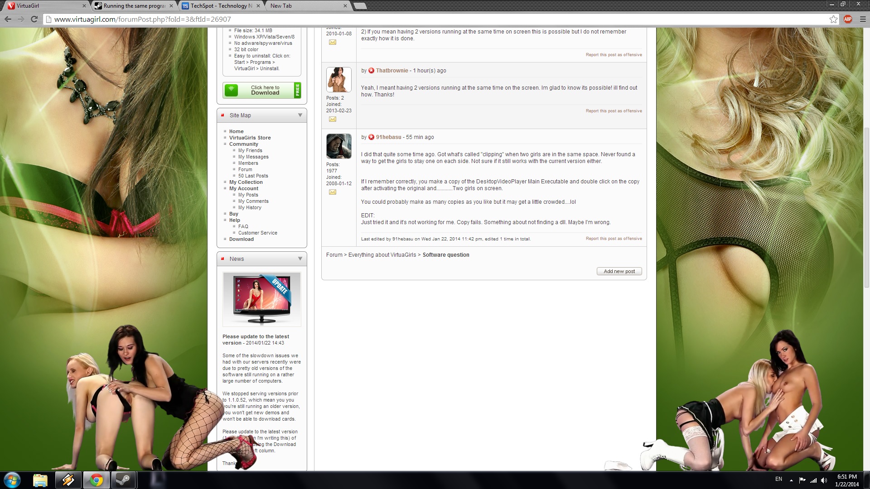Open My Posts link
870x489 pixels.
click(248, 195)
